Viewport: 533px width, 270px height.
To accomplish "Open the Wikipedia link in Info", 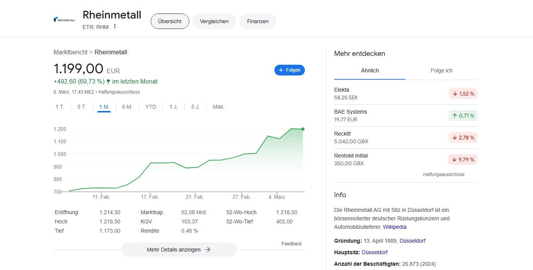I will coord(395,227).
